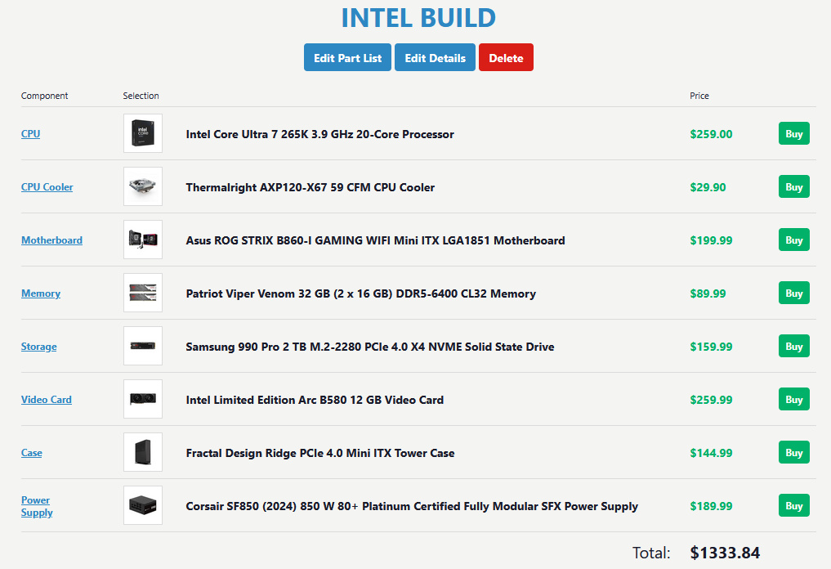This screenshot has height=569, width=831.
Task: Buy the Fractal Design Ridge case
Action: point(794,452)
